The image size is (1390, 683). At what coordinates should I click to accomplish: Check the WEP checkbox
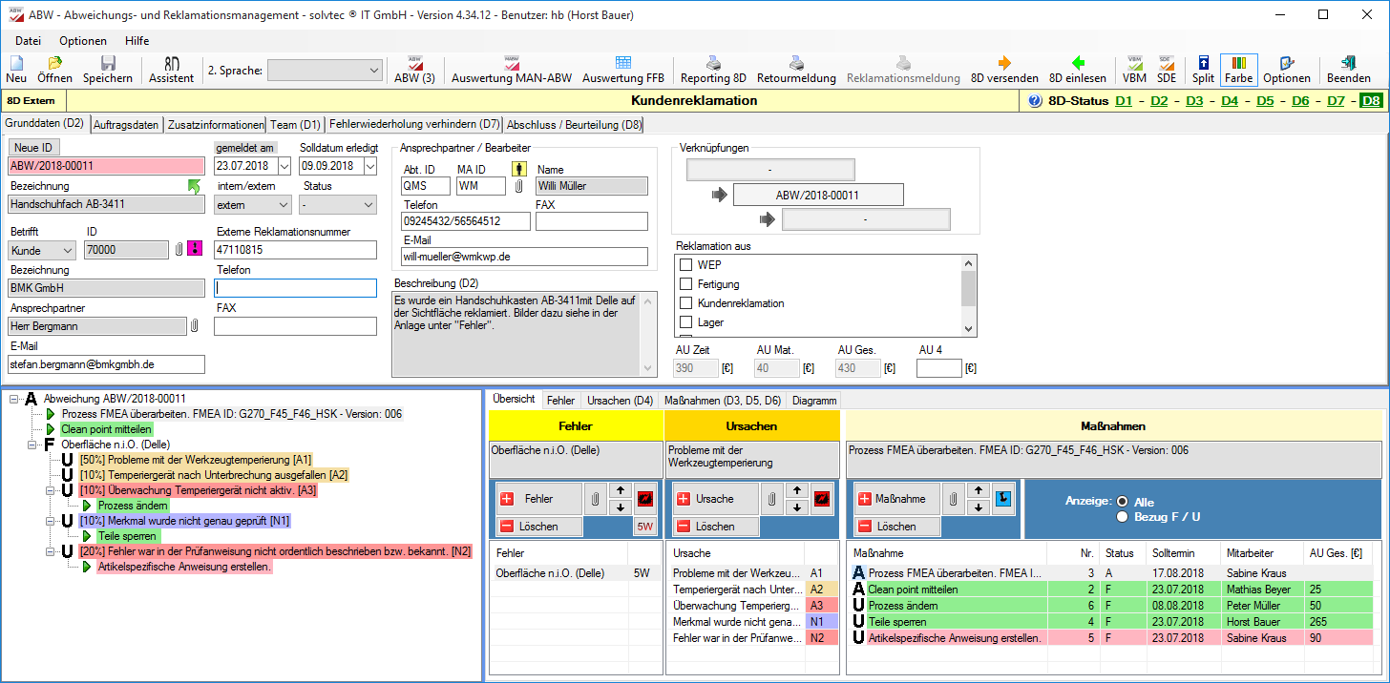tap(685, 265)
